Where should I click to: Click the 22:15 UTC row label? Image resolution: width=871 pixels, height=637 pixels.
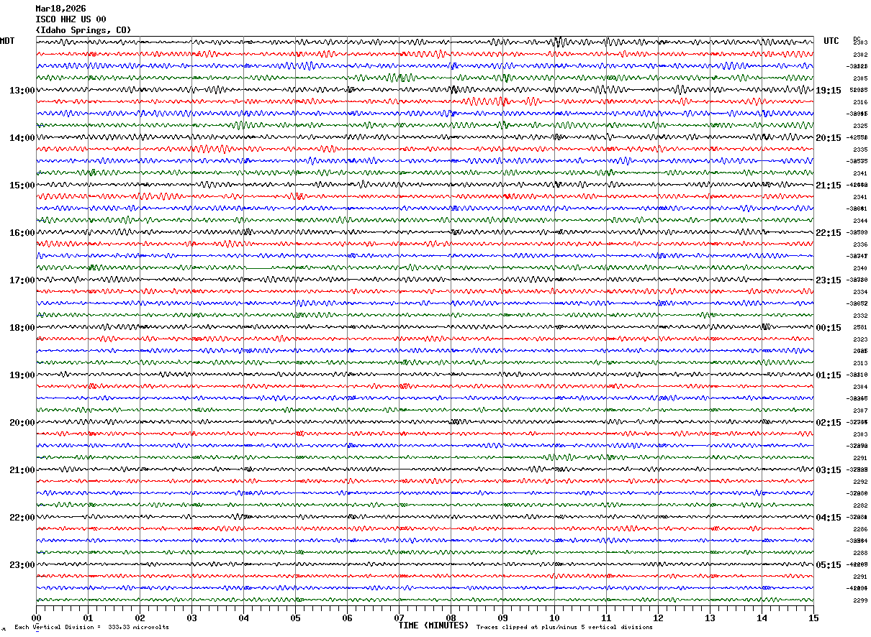[x=828, y=233]
